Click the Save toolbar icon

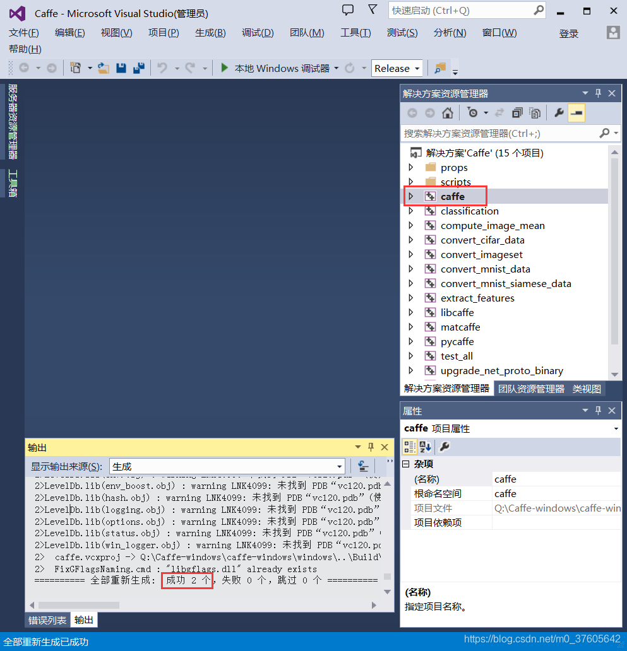click(x=121, y=67)
